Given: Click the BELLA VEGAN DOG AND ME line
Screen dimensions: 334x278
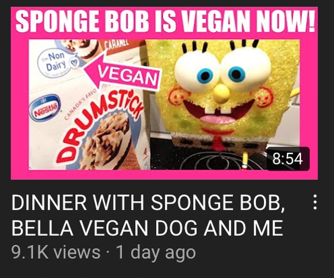Looking at the screenshot, I should (147, 228).
